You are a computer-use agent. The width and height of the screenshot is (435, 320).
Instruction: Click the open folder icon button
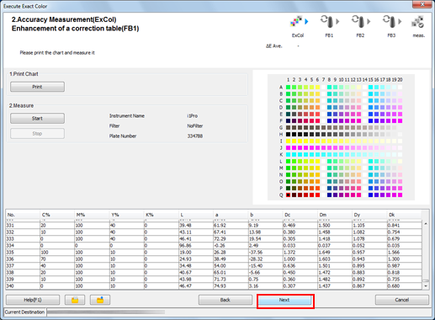pos(75,300)
